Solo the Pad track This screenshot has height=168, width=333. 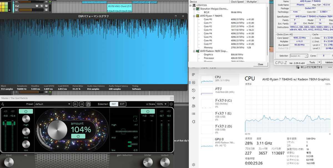tap(42, 6)
